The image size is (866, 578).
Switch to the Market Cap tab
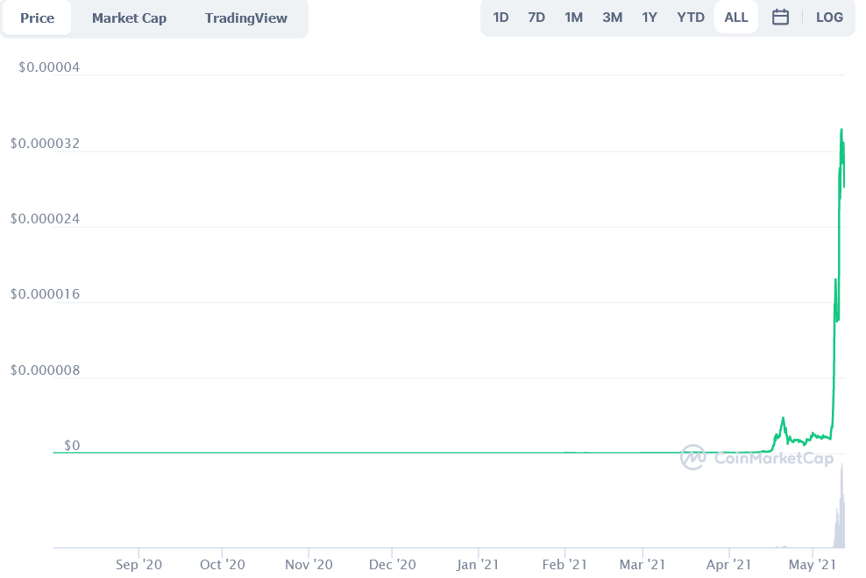click(x=129, y=18)
